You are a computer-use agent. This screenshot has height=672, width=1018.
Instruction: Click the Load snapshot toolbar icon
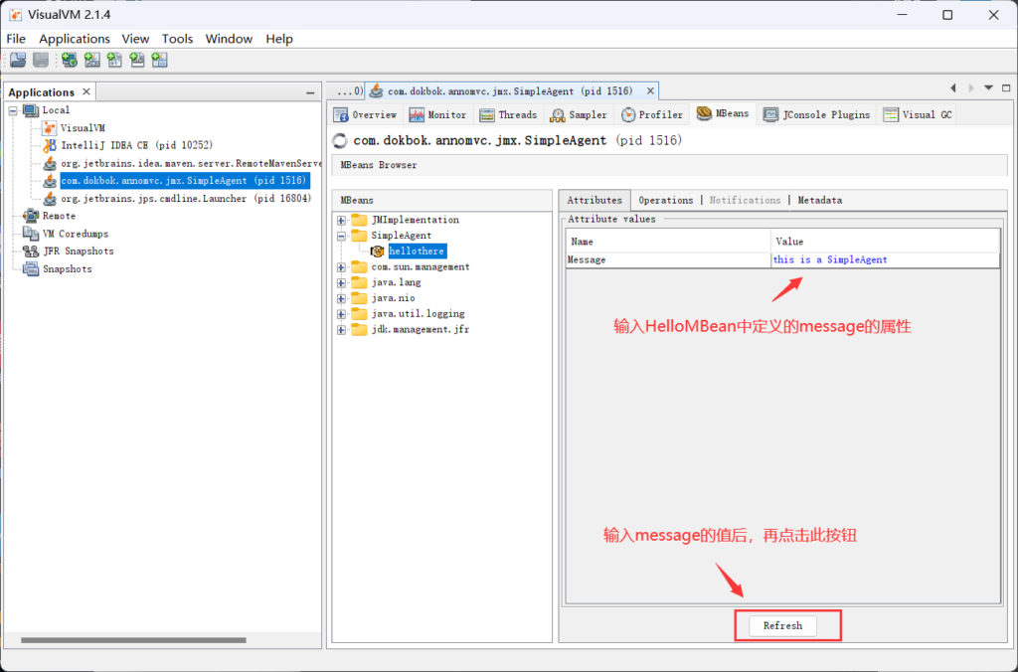tap(18, 61)
